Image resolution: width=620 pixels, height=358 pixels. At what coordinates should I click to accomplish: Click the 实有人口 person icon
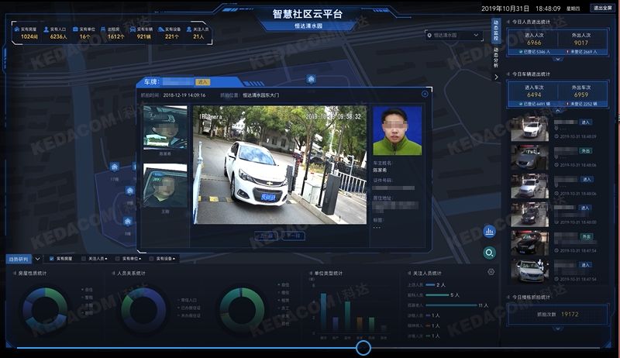(46, 29)
